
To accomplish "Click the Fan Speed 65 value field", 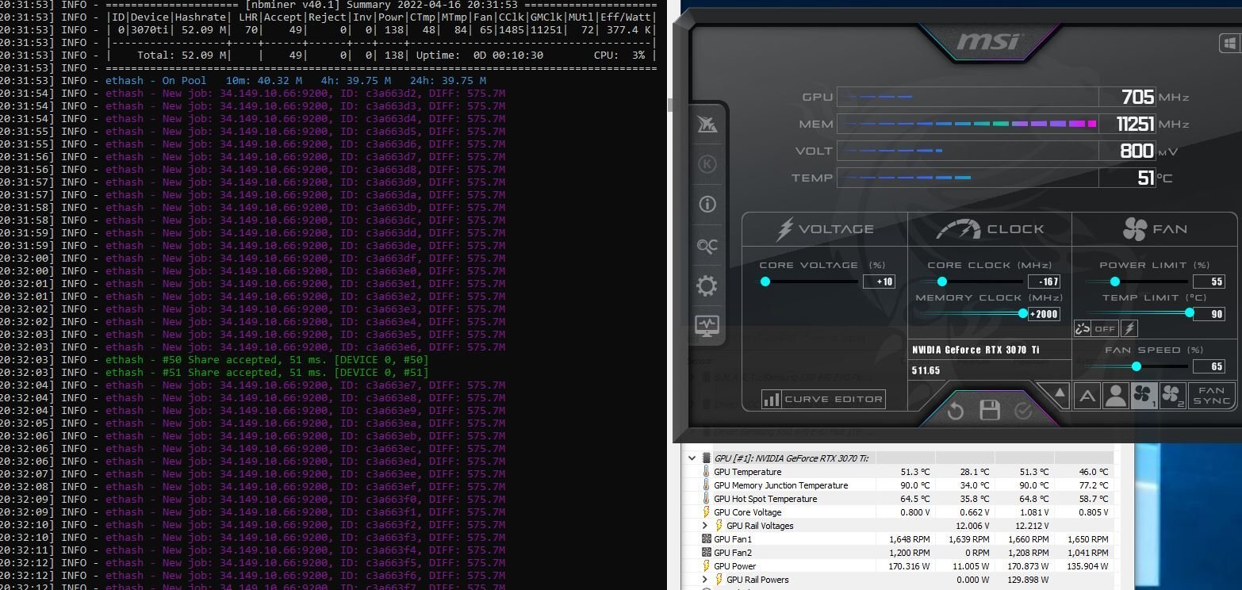I will (x=1209, y=366).
